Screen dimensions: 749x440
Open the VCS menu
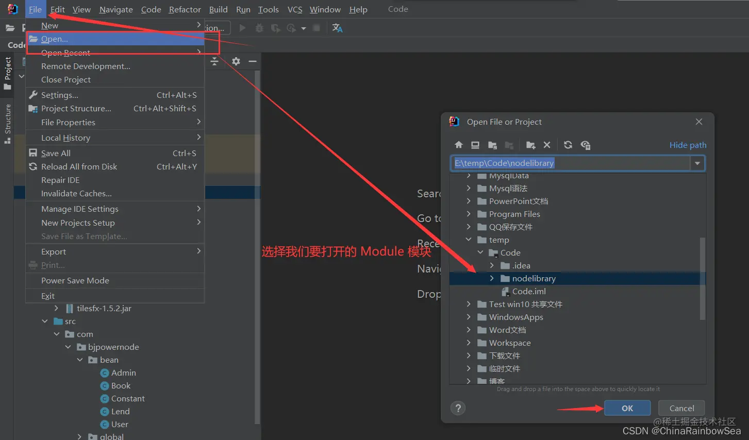coord(295,9)
